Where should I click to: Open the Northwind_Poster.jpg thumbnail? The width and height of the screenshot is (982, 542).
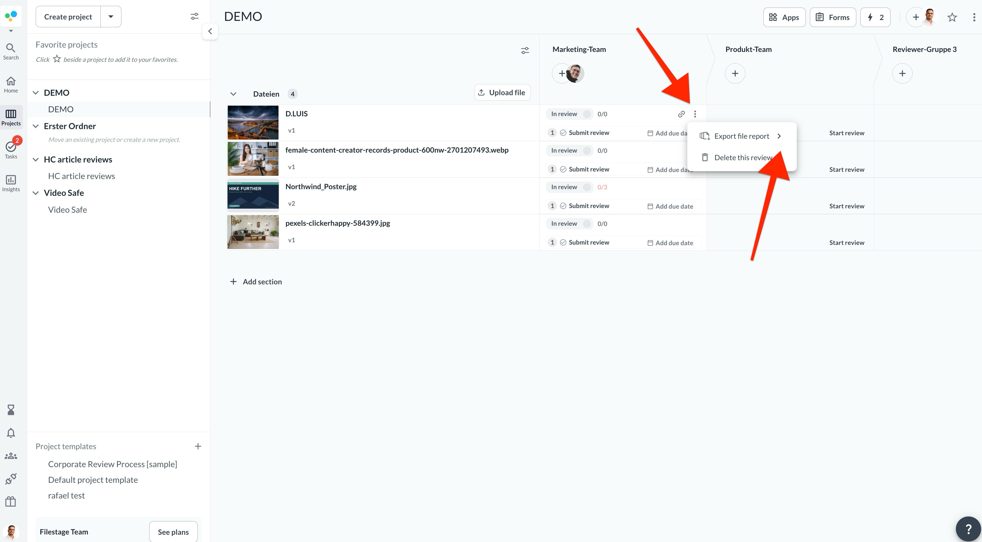pyautogui.click(x=253, y=195)
